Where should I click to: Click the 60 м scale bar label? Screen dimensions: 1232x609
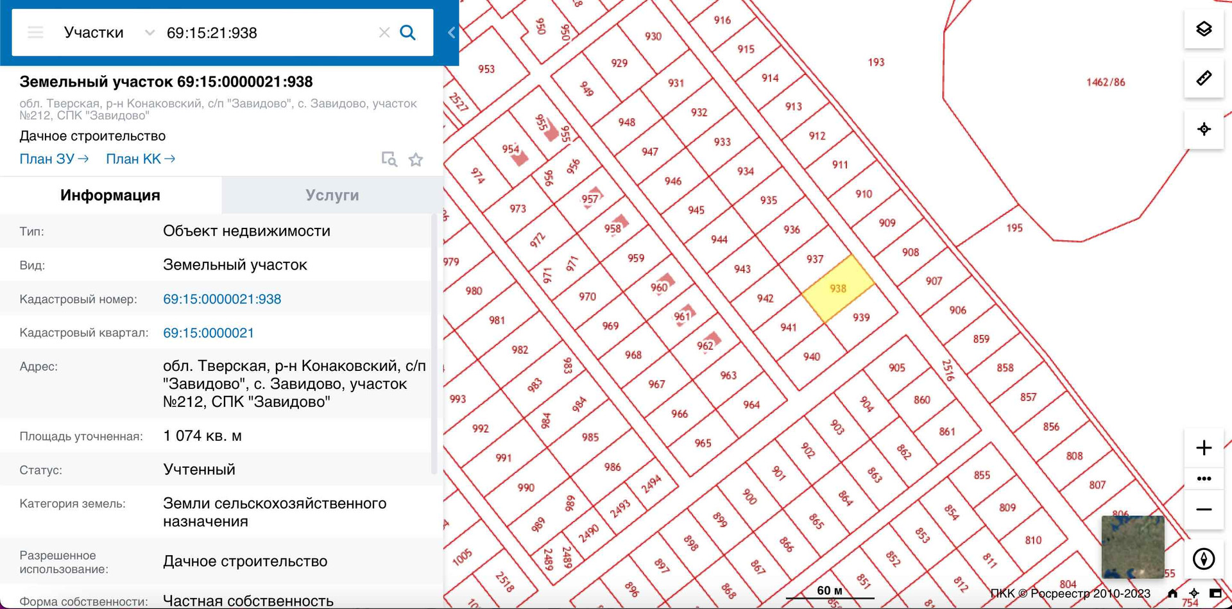click(x=830, y=590)
